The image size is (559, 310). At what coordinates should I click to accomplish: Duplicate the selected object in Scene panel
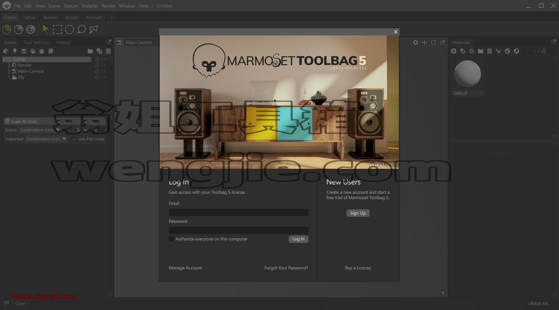point(99,51)
